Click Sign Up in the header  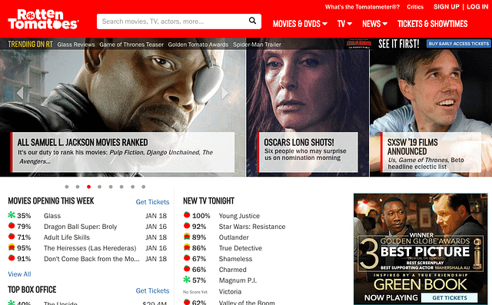[x=446, y=7]
